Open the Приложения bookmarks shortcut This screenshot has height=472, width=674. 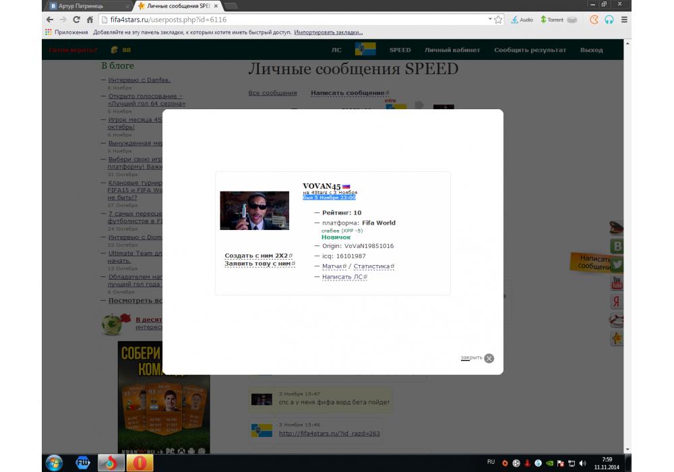pyautogui.click(x=67, y=32)
